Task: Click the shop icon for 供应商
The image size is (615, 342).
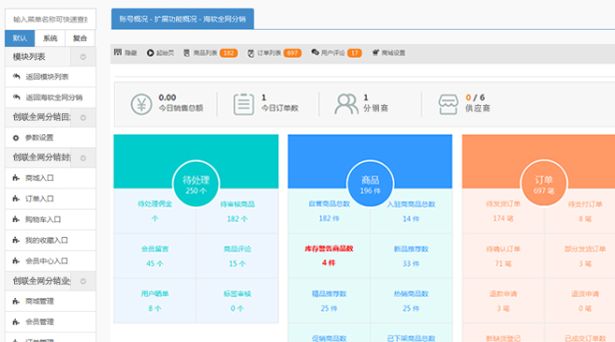Action: coord(448,104)
